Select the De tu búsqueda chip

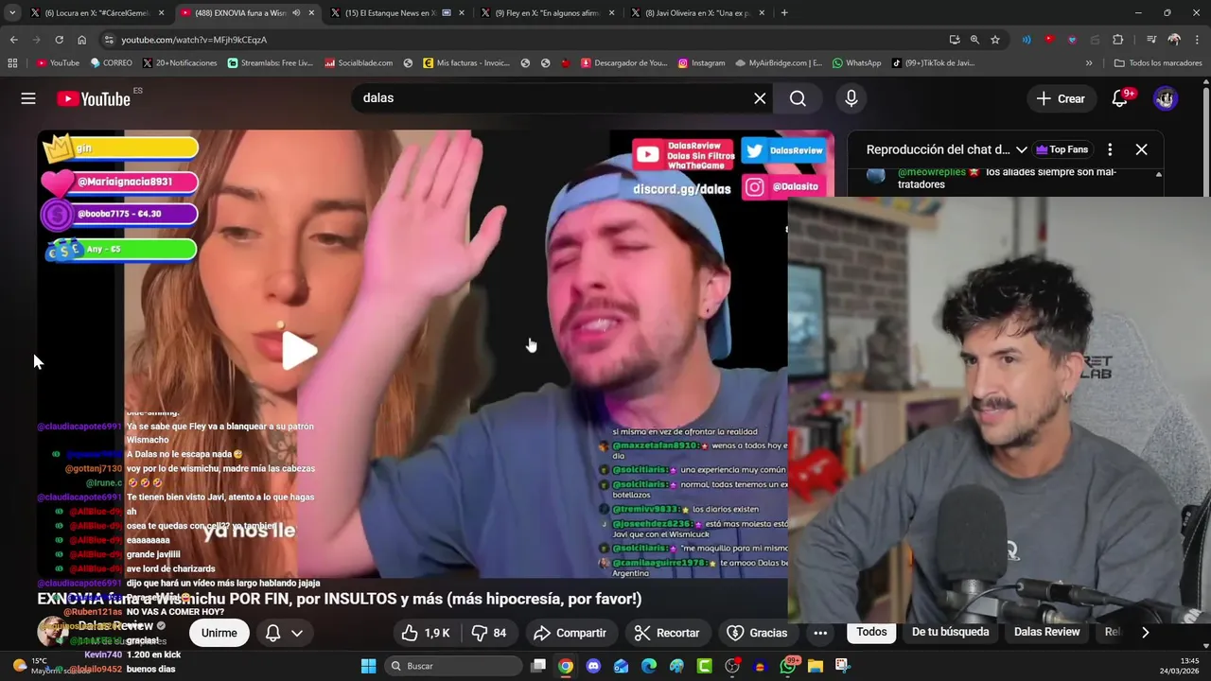[x=950, y=632]
